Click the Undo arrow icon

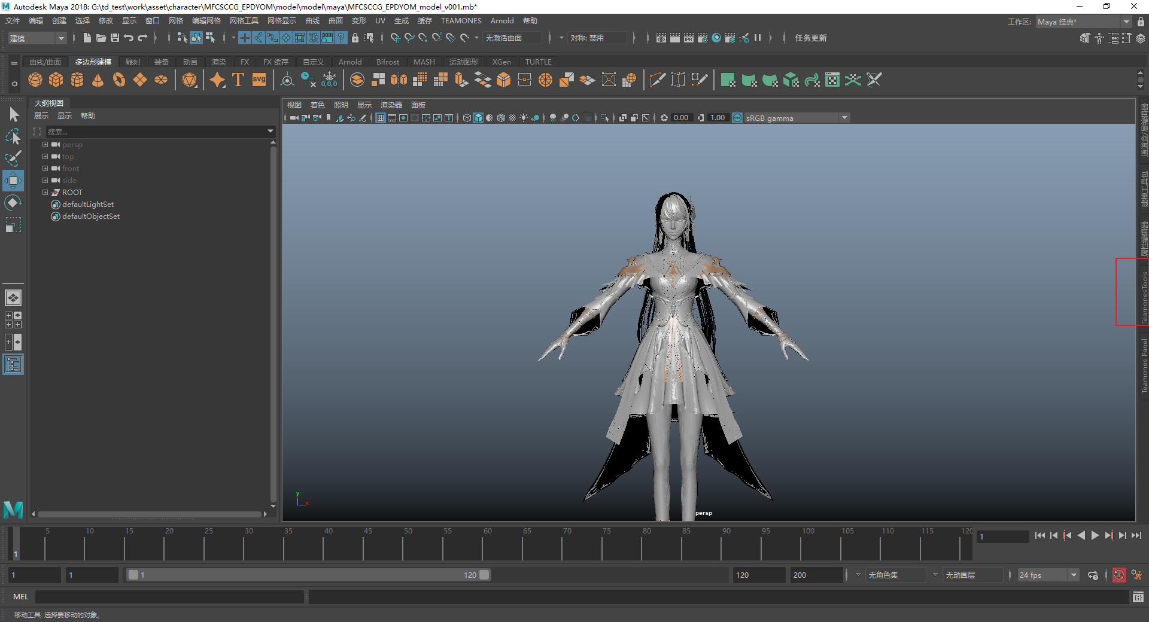[x=129, y=38]
